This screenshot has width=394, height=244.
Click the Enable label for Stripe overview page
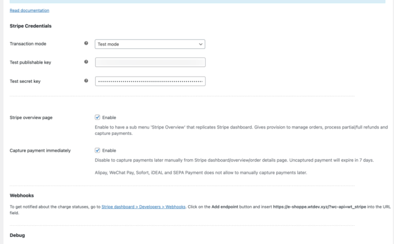point(109,117)
